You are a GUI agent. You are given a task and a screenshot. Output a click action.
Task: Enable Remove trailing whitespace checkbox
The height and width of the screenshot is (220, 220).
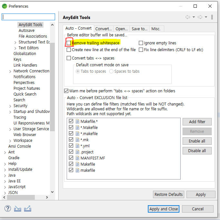(69, 43)
